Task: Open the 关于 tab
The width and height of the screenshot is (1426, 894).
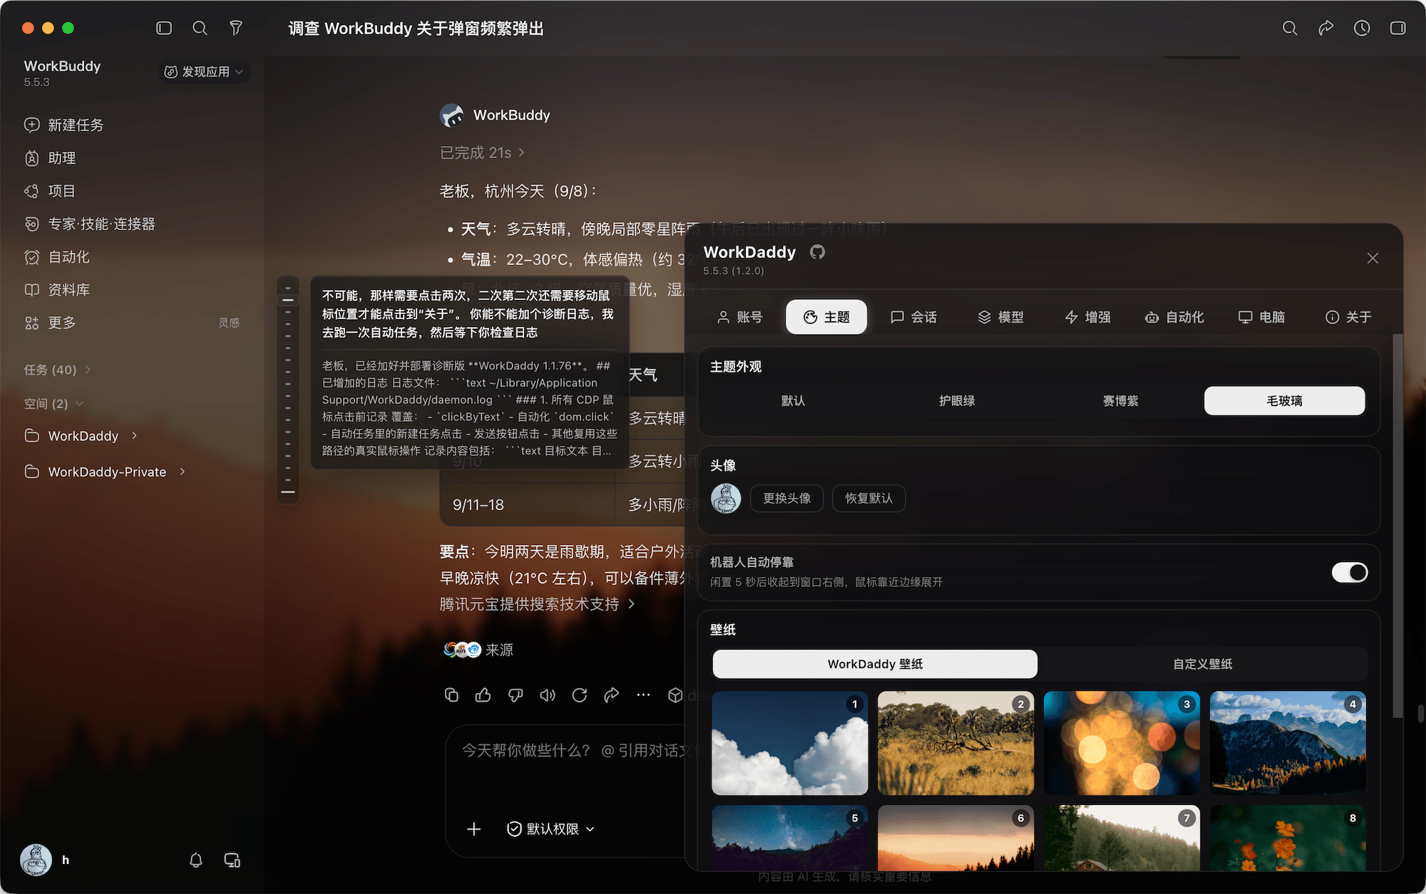Action: [1348, 317]
